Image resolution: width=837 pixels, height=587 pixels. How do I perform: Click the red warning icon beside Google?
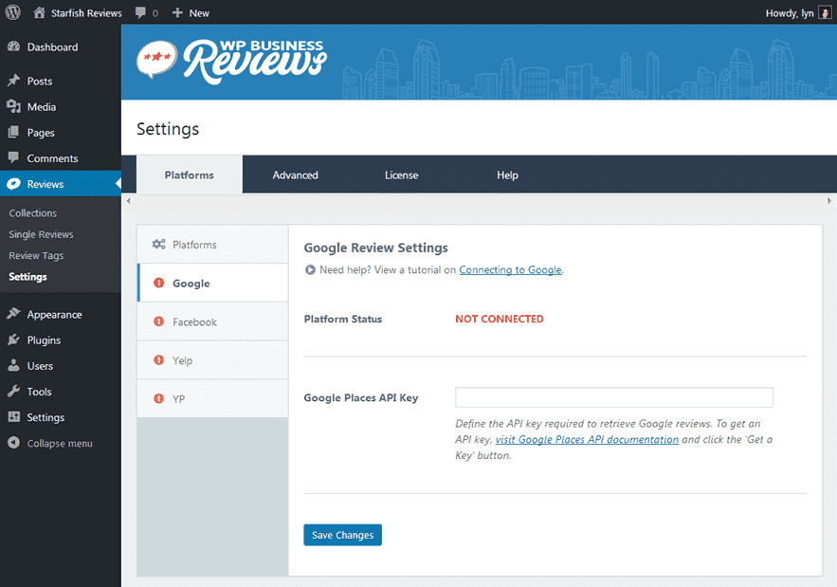click(158, 283)
